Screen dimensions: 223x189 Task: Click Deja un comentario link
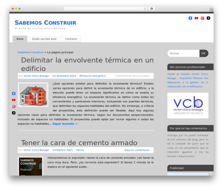point(137,150)
